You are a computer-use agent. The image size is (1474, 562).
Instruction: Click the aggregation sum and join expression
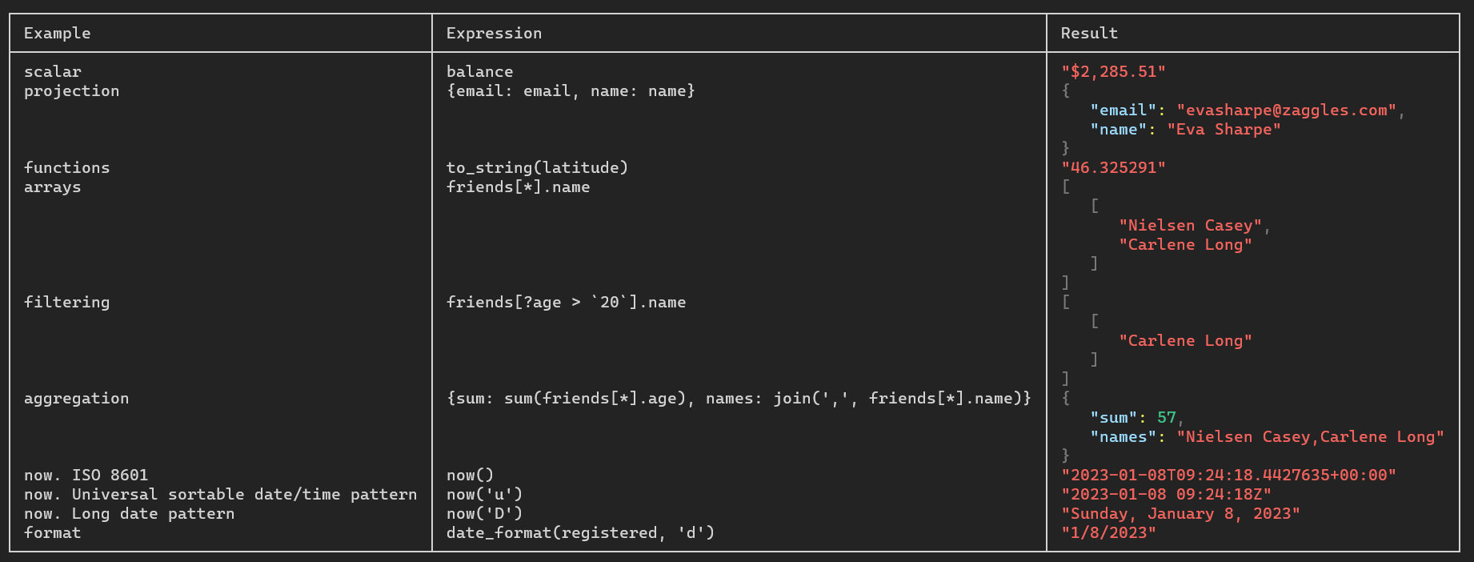pyautogui.click(x=739, y=398)
